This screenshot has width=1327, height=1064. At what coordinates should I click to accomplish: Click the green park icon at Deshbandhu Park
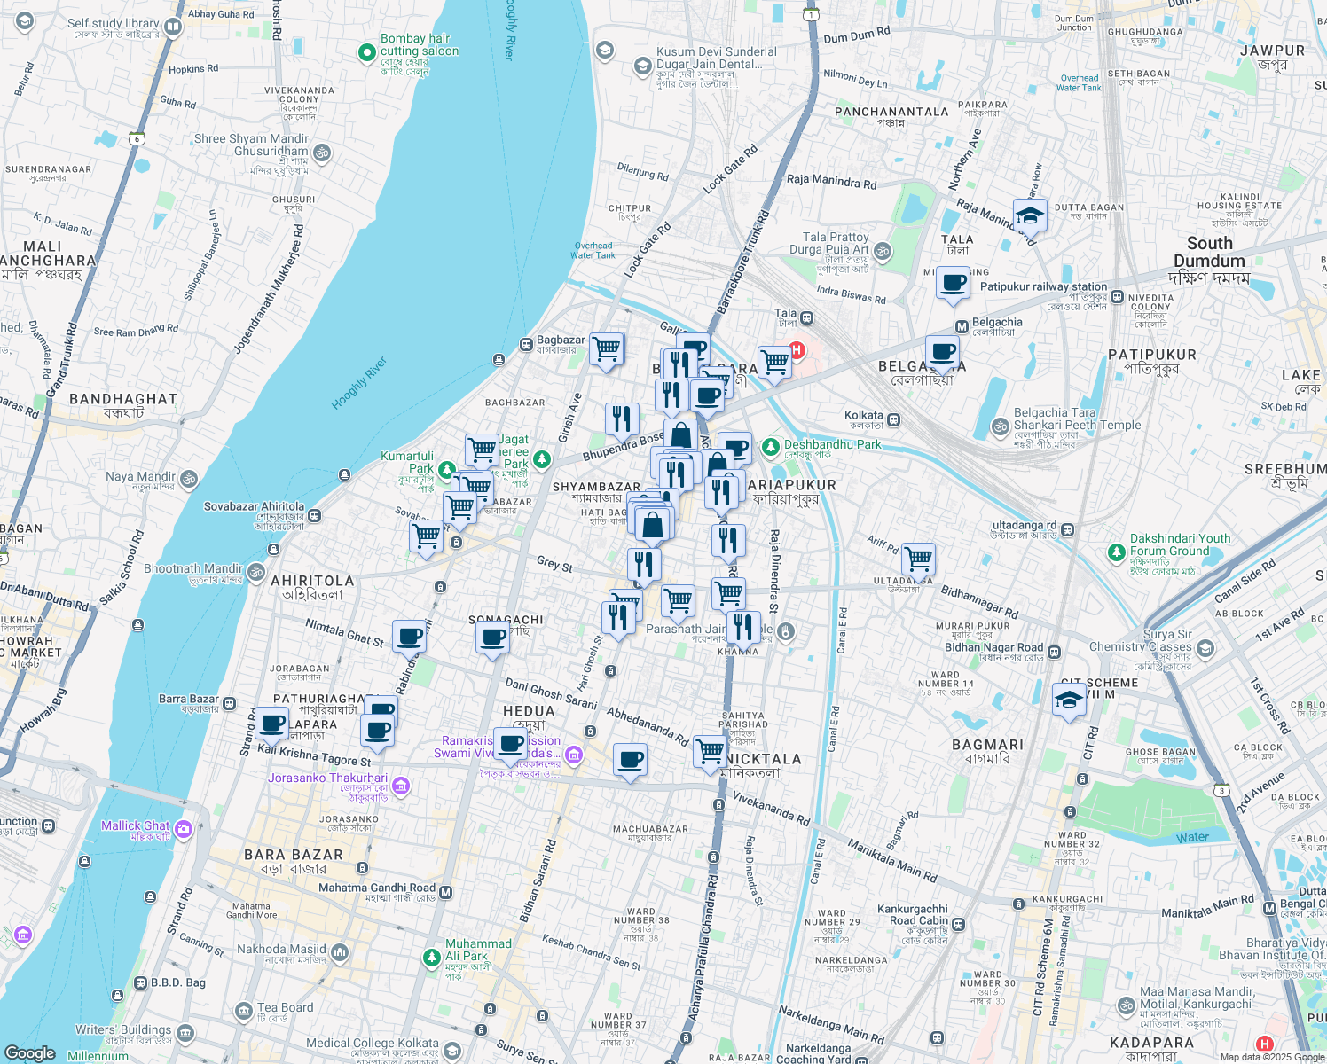(770, 445)
